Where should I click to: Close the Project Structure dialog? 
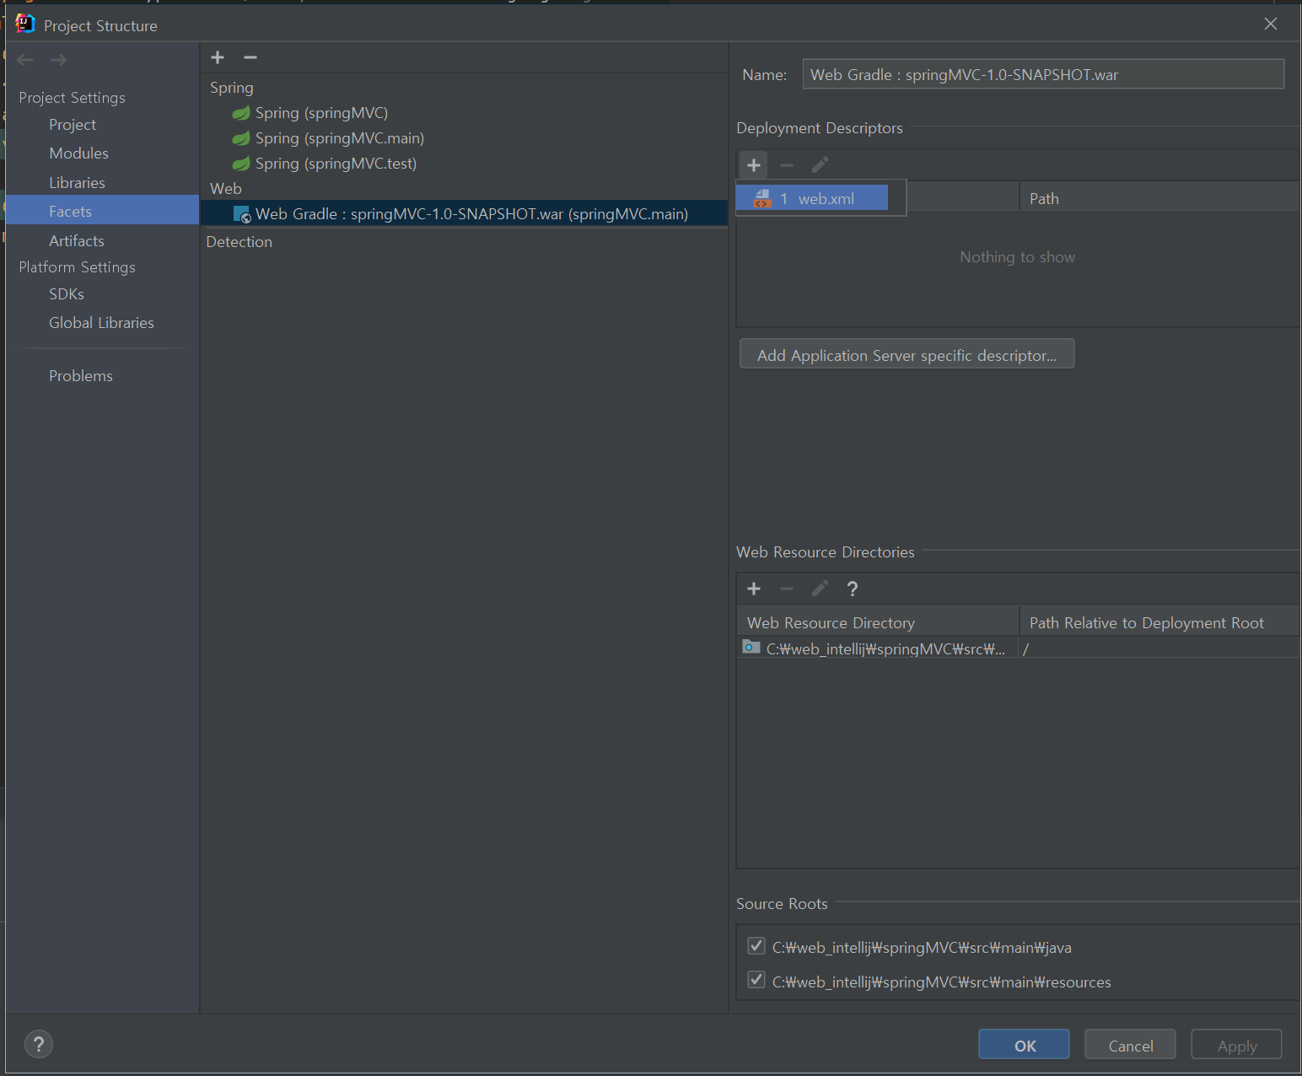1271,24
